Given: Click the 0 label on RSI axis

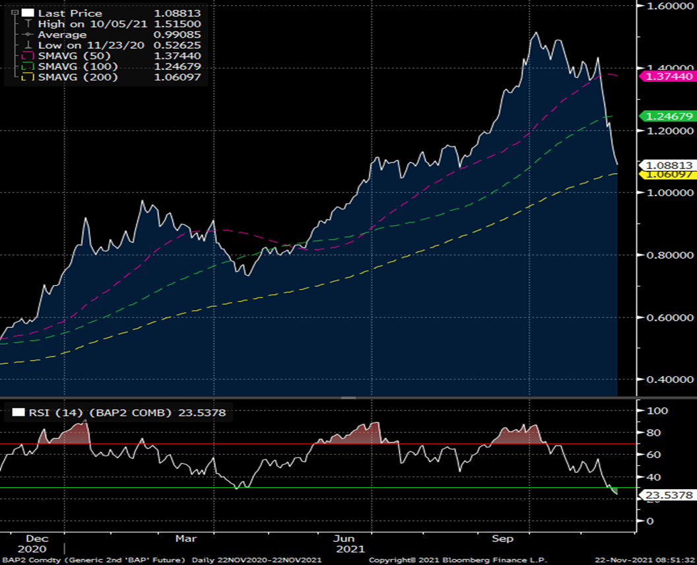Looking at the screenshot, I should pos(650,521).
